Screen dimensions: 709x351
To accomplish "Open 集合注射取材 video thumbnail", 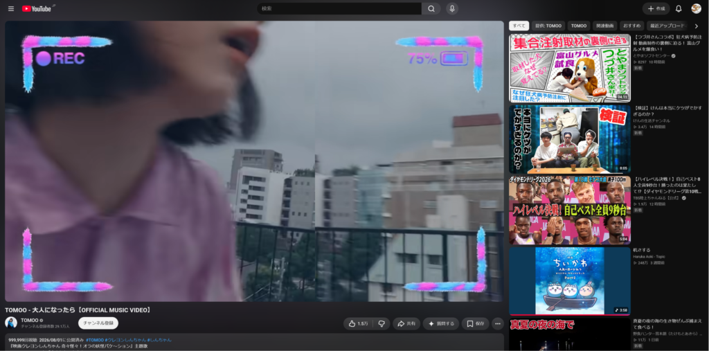I will click(x=570, y=68).
